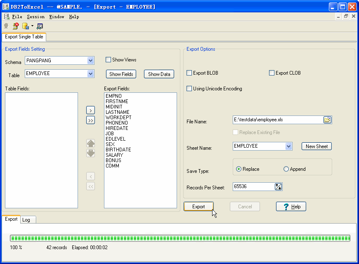This screenshot has width=359, height=264.
Task: Close the inner Export child window
Action: (x=354, y=16)
